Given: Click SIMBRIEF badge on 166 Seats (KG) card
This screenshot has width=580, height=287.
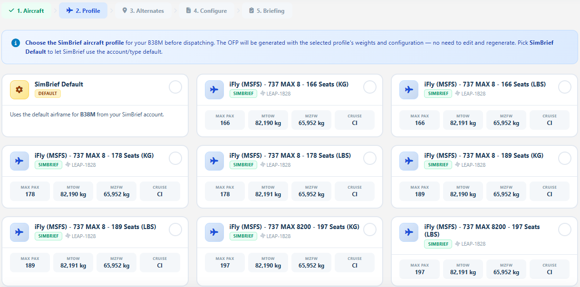Looking at the screenshot, I should click(243, 94).
